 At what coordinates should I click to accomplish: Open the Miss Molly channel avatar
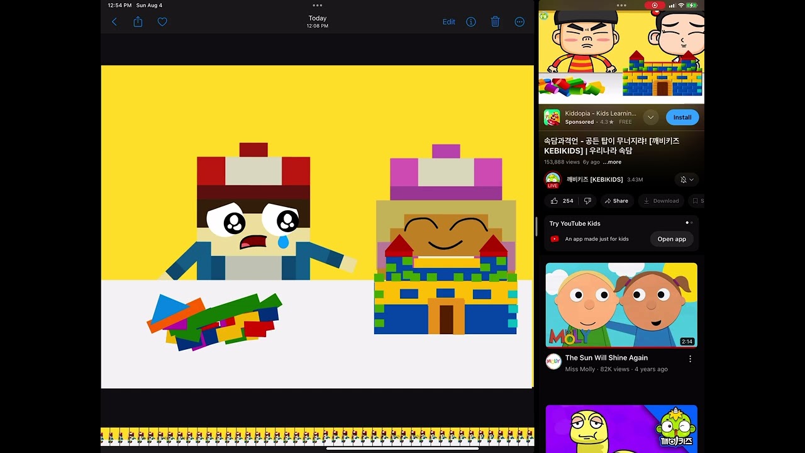[x=553, y=362]
